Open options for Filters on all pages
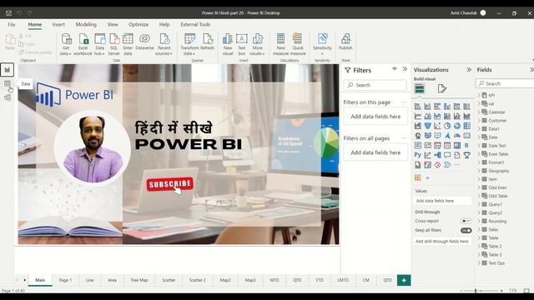 [x=404, y=138]
